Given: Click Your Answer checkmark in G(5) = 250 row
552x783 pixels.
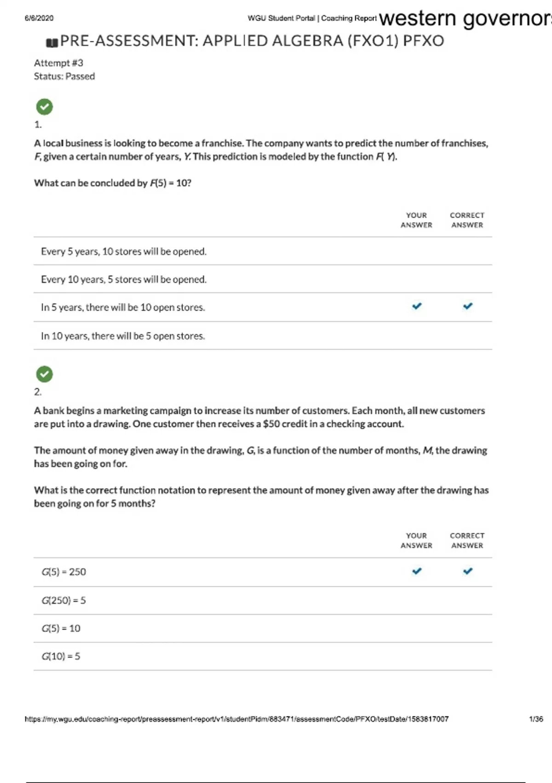Looking at the screenshot, I should tap(417, 571).
